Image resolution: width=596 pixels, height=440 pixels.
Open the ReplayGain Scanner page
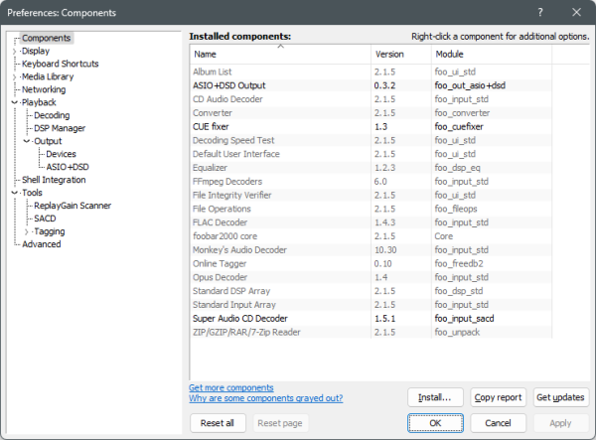pyautogui.click(x=73, y=206)
